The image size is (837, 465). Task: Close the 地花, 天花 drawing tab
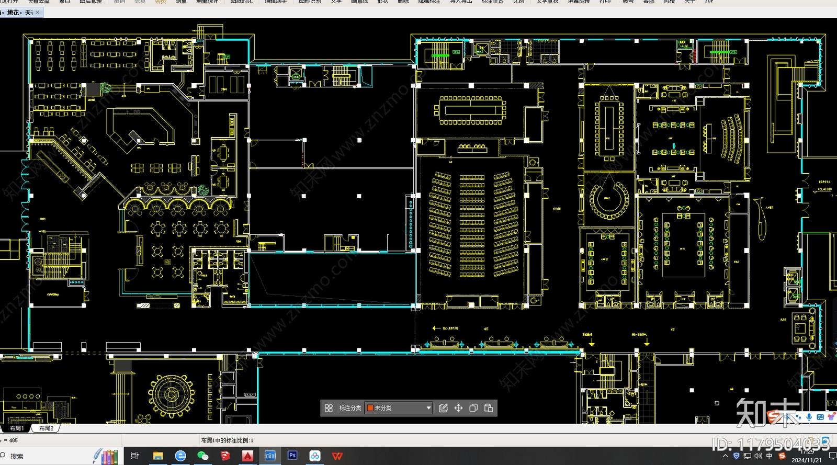[38, 13]
